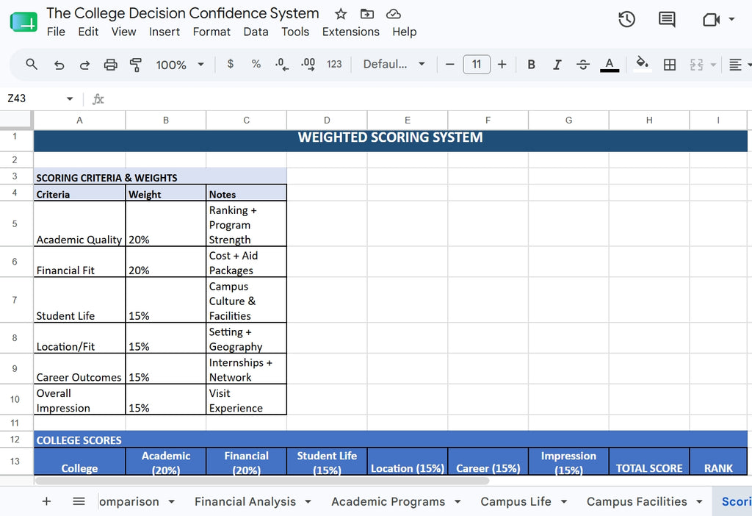Open Campus Life tab menu arrow
Image resolution: width=752 pixels, height=516 pixels.
[x=564, y=501]
